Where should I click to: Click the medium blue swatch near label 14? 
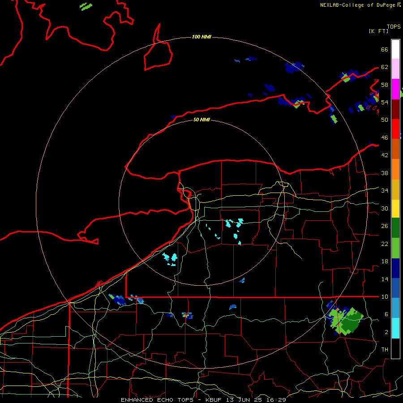pyautogui.click(x=395, y=288)
